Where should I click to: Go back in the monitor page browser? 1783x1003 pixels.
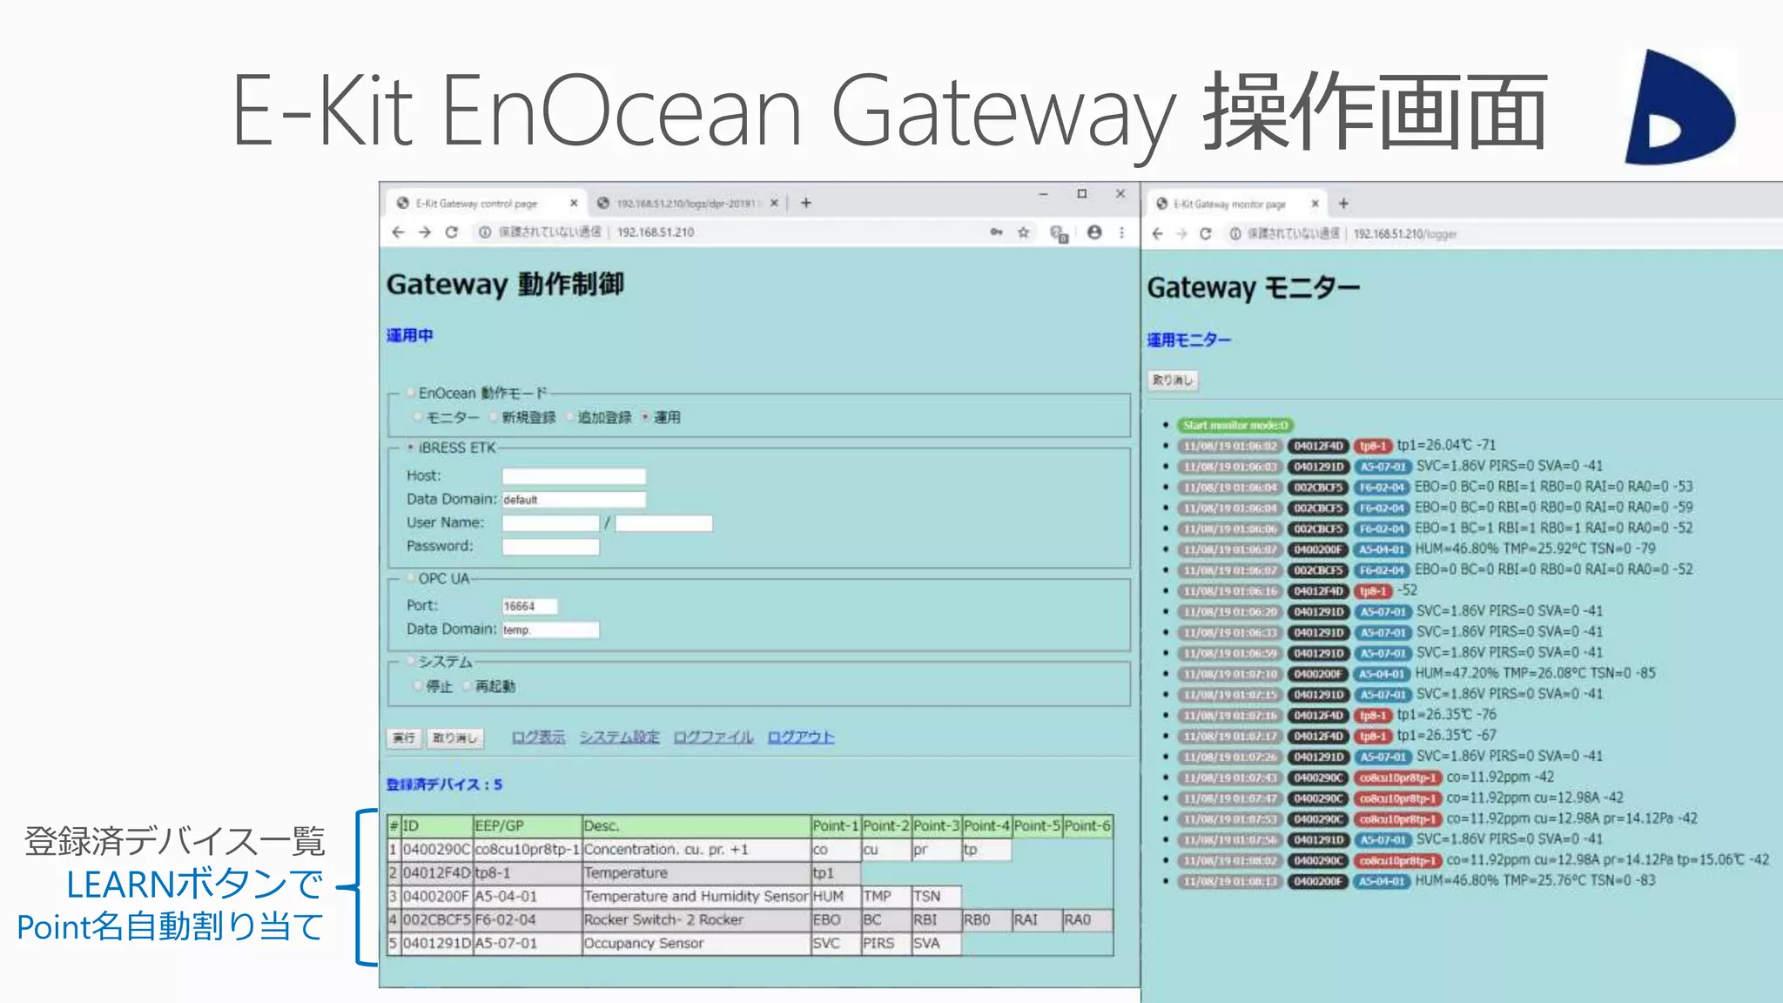pos(1157,233)
